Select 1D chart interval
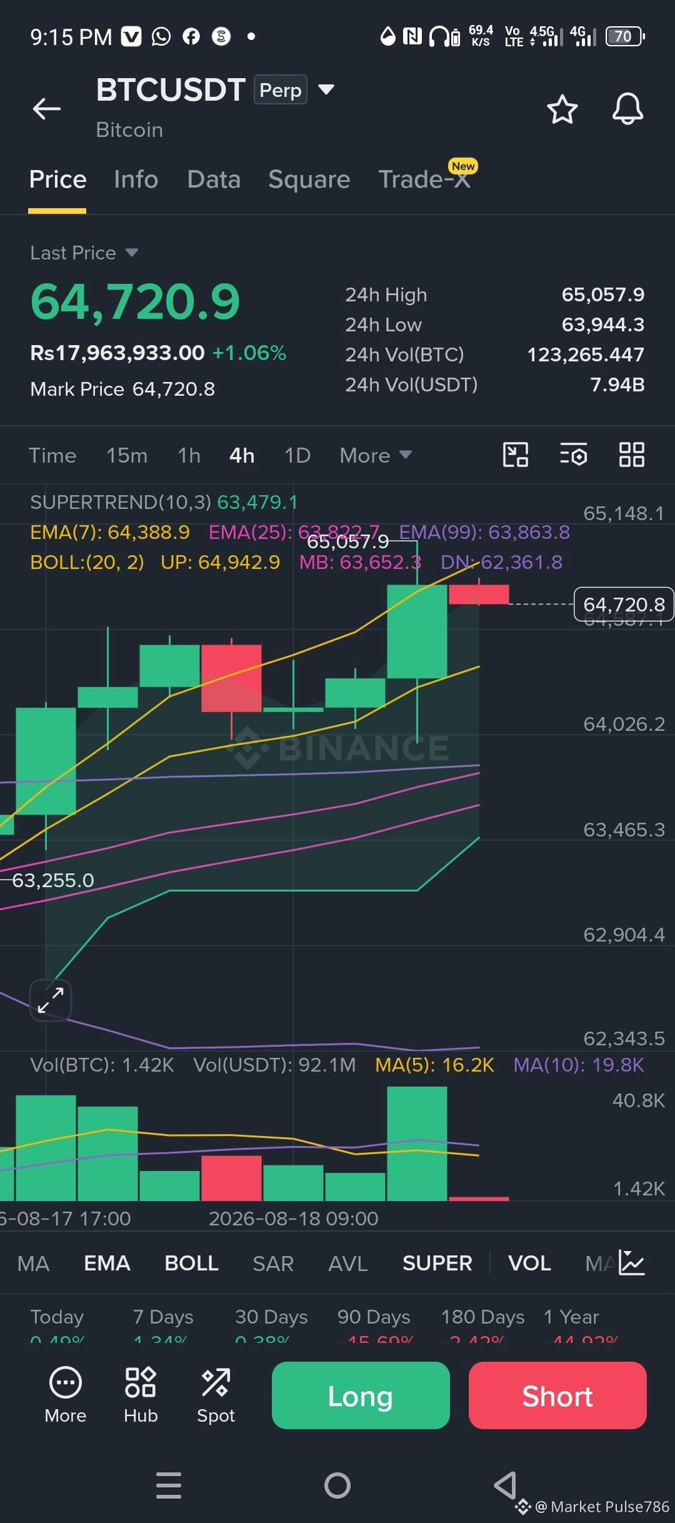This screenshot has height=1523, width=675. tap(297, 455)
